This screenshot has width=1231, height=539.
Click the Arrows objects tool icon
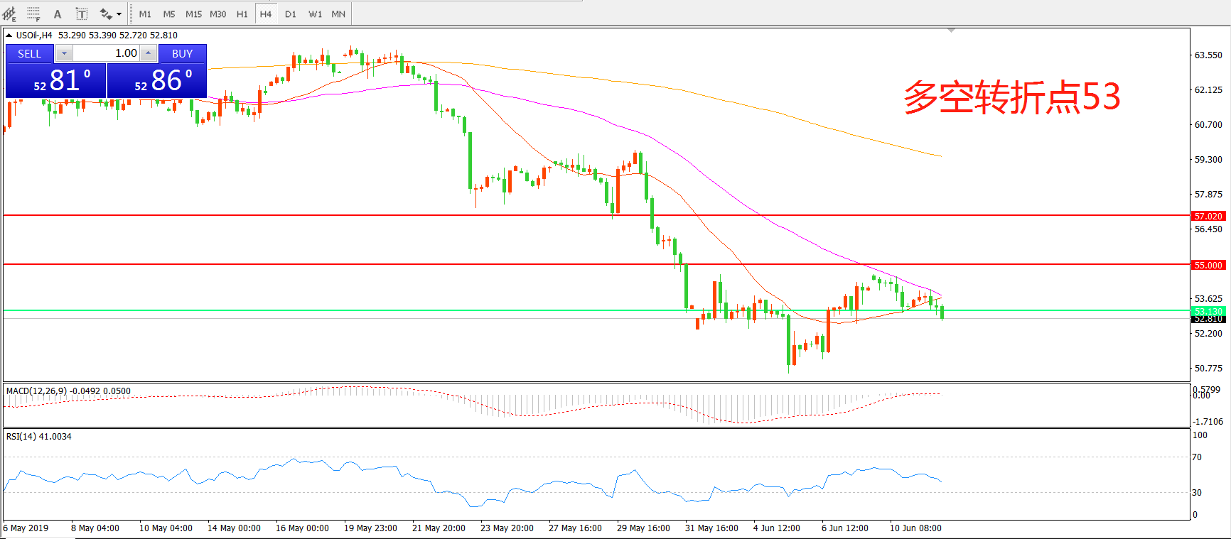click(106, 13)
